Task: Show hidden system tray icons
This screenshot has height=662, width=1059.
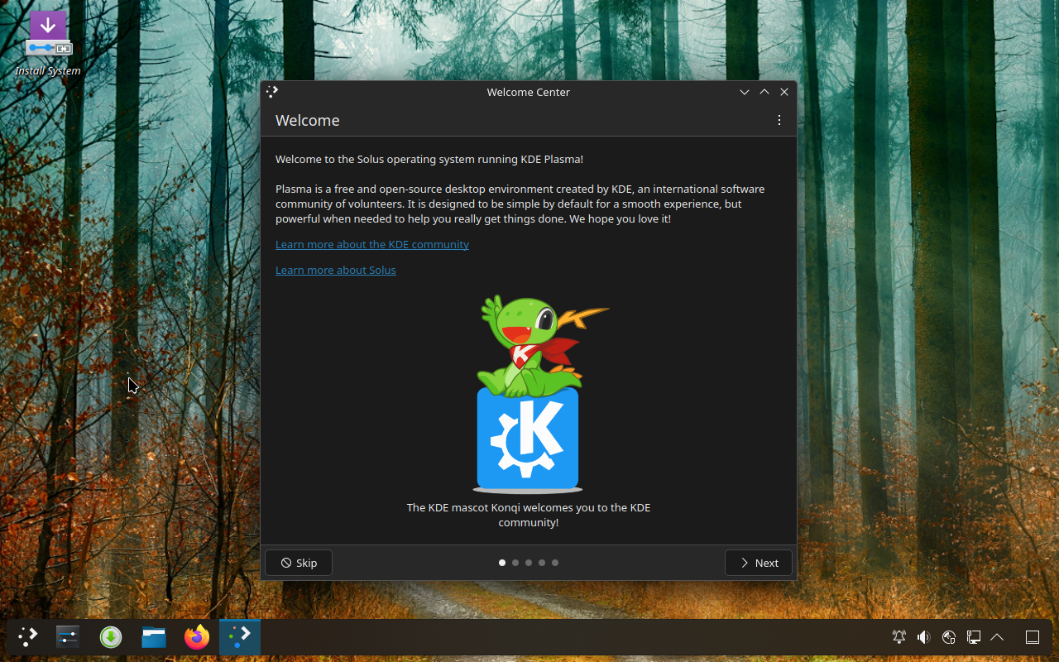Action: pos(997,637)
